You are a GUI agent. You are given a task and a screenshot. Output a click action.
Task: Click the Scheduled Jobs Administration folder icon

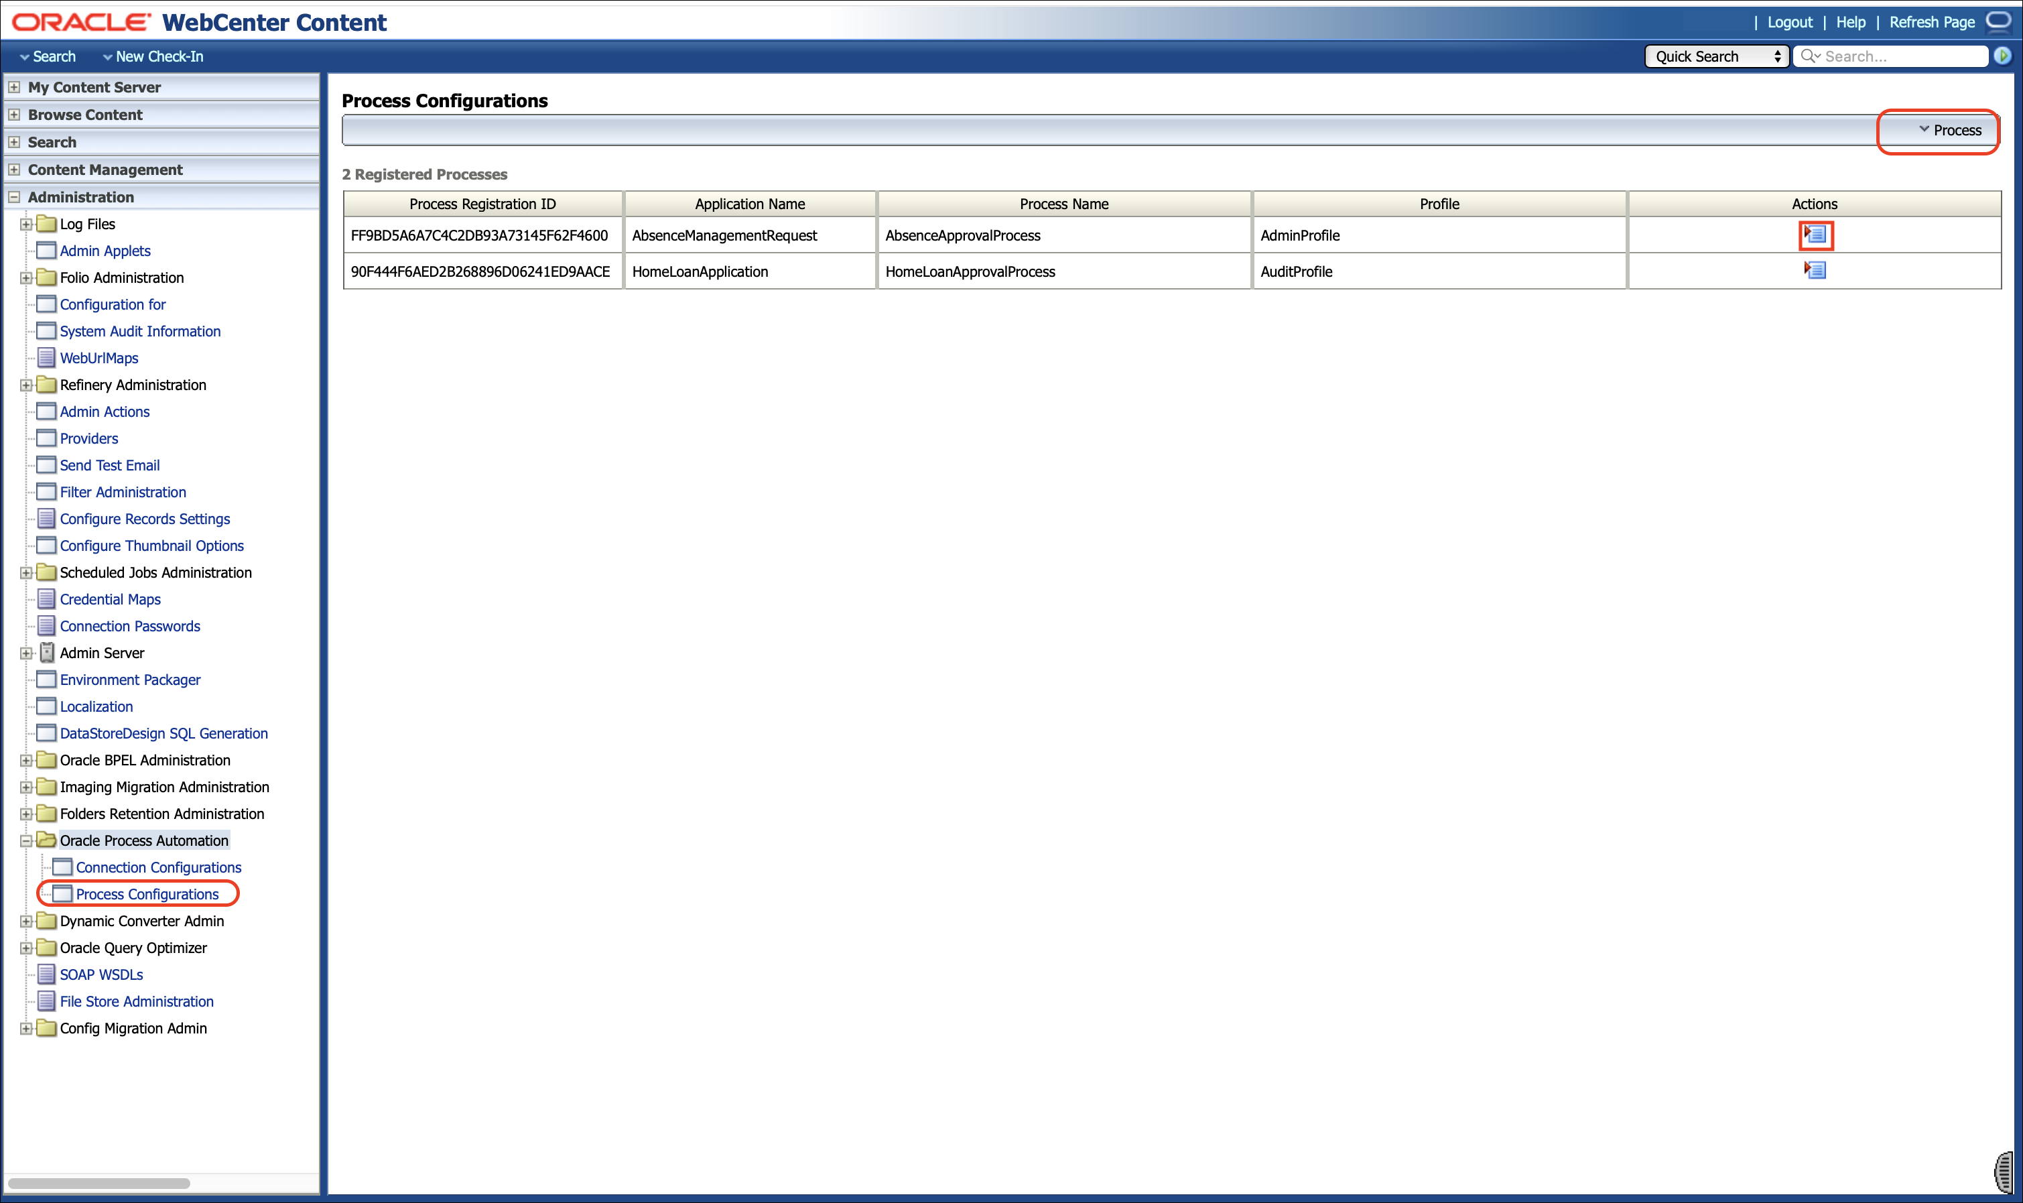[47, 572]
